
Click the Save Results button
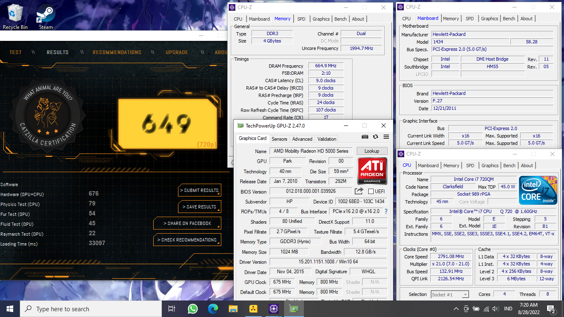click(x=200, y=207)
